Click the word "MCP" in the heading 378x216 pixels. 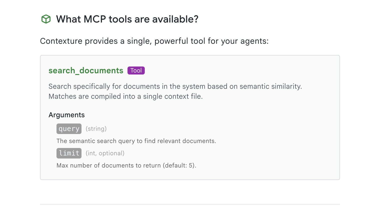(95, 19)
